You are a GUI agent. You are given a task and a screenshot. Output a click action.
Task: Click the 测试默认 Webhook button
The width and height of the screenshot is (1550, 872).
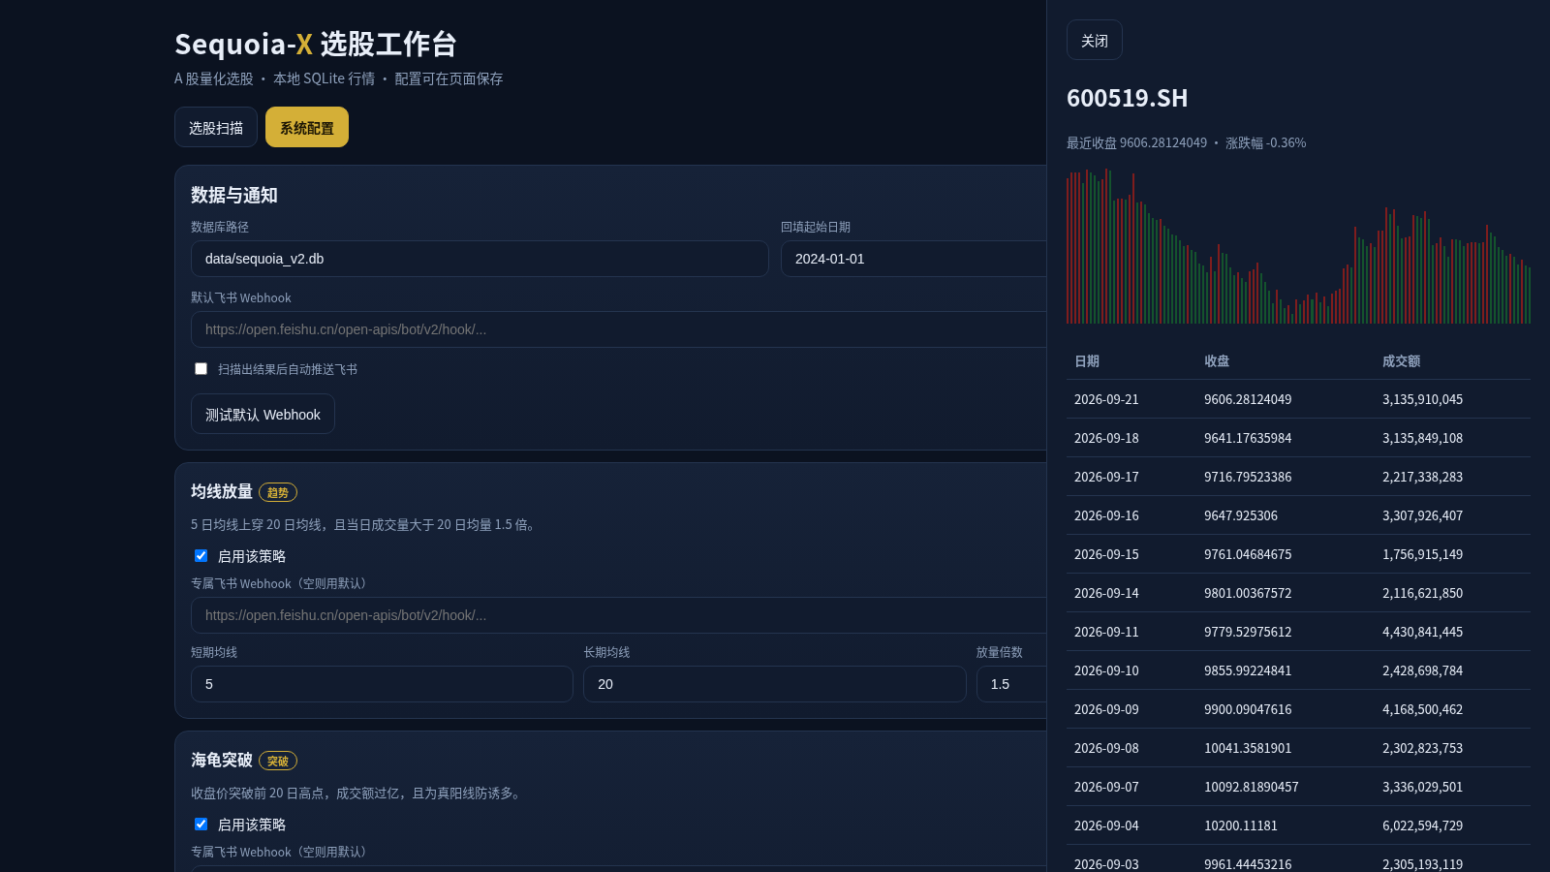(263, 414)
